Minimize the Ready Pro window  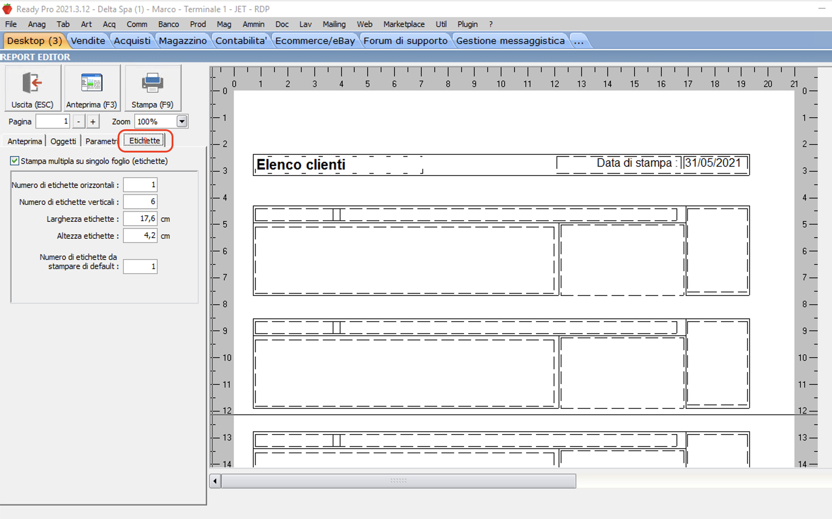(821, 8)
